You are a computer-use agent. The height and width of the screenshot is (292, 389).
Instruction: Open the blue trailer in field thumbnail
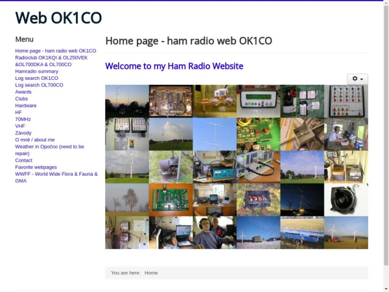(302, 233)
